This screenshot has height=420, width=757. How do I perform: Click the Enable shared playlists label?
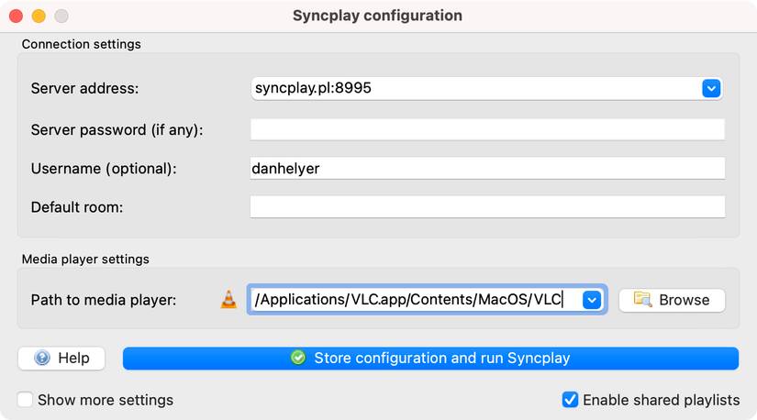[x=661, y=400]
